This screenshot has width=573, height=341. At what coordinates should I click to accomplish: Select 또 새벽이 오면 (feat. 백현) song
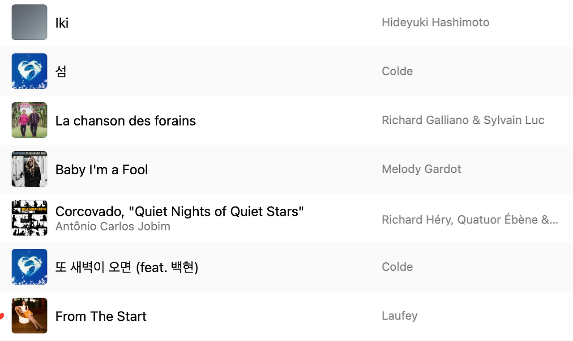tap(127, 267)
